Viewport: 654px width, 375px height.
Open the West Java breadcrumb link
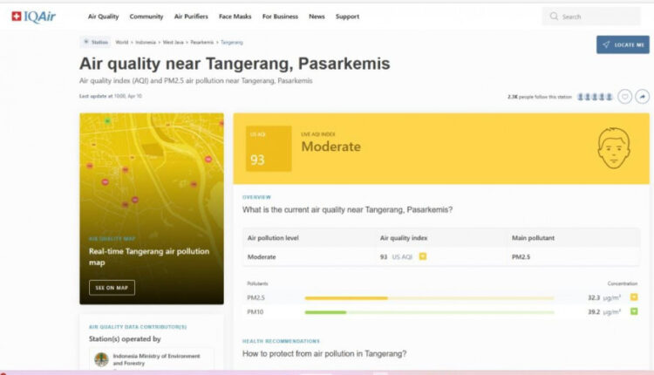(173, 42)
